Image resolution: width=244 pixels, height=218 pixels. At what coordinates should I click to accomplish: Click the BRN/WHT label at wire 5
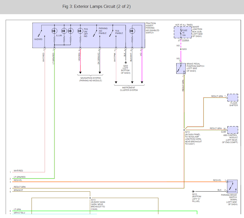[x=18, y=190]
